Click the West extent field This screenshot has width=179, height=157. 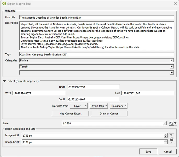coord(39,93)
